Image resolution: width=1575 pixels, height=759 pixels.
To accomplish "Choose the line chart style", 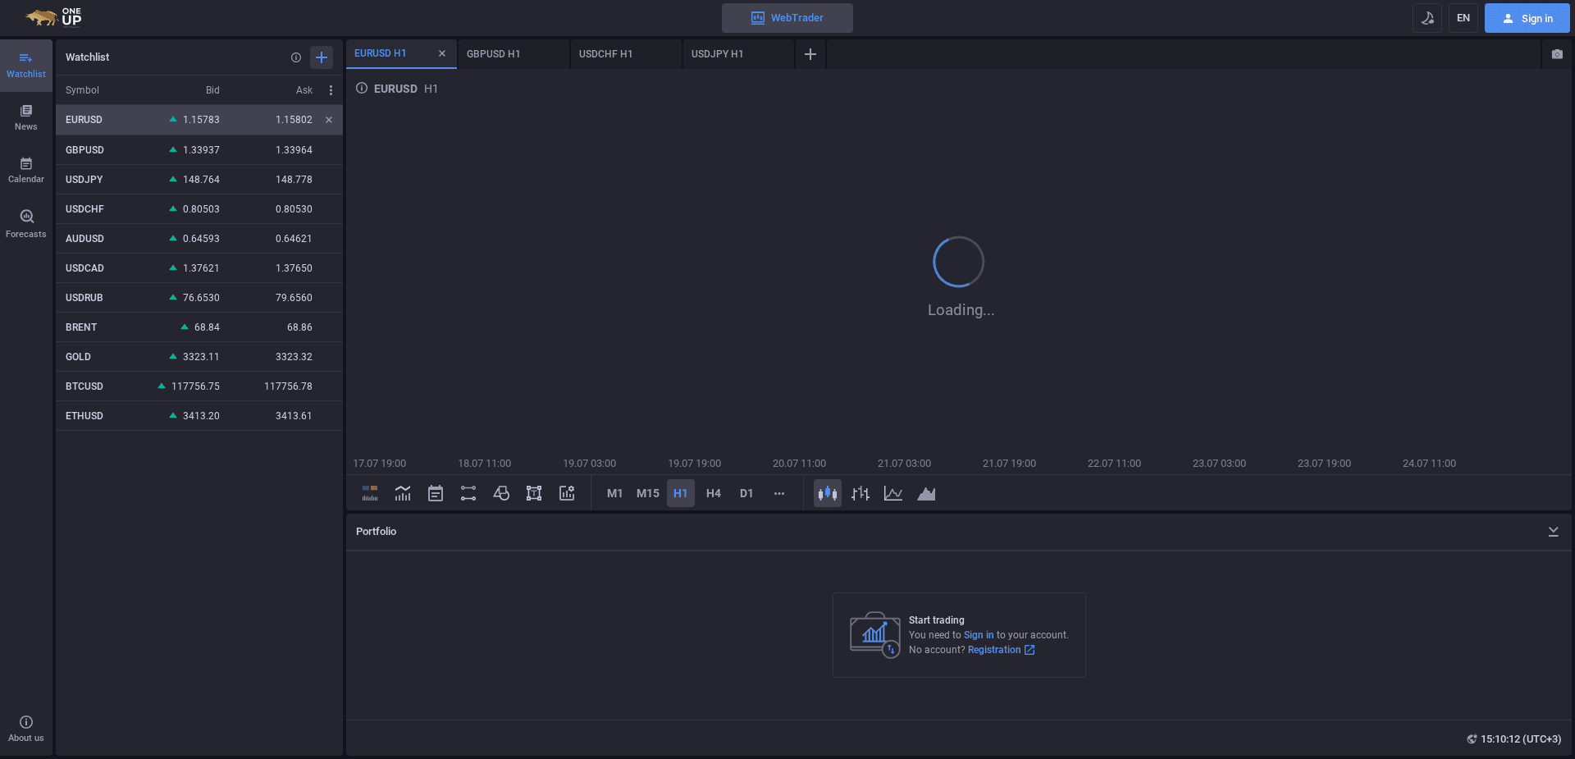I will 893,493.
